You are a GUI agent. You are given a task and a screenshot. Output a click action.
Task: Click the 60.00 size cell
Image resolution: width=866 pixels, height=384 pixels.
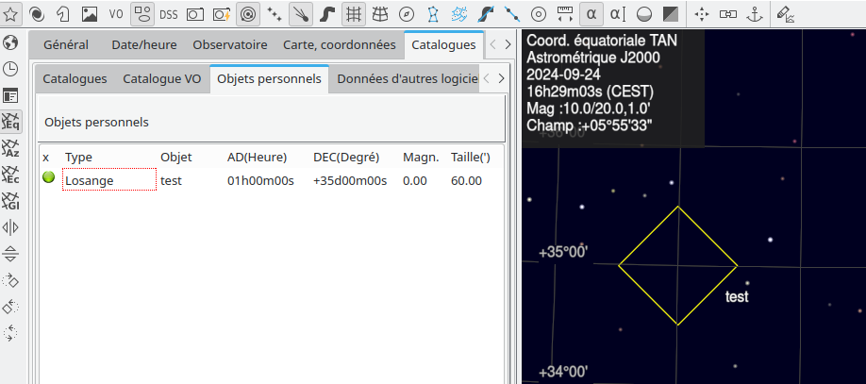pyautogui.click(x=466, y=180)
